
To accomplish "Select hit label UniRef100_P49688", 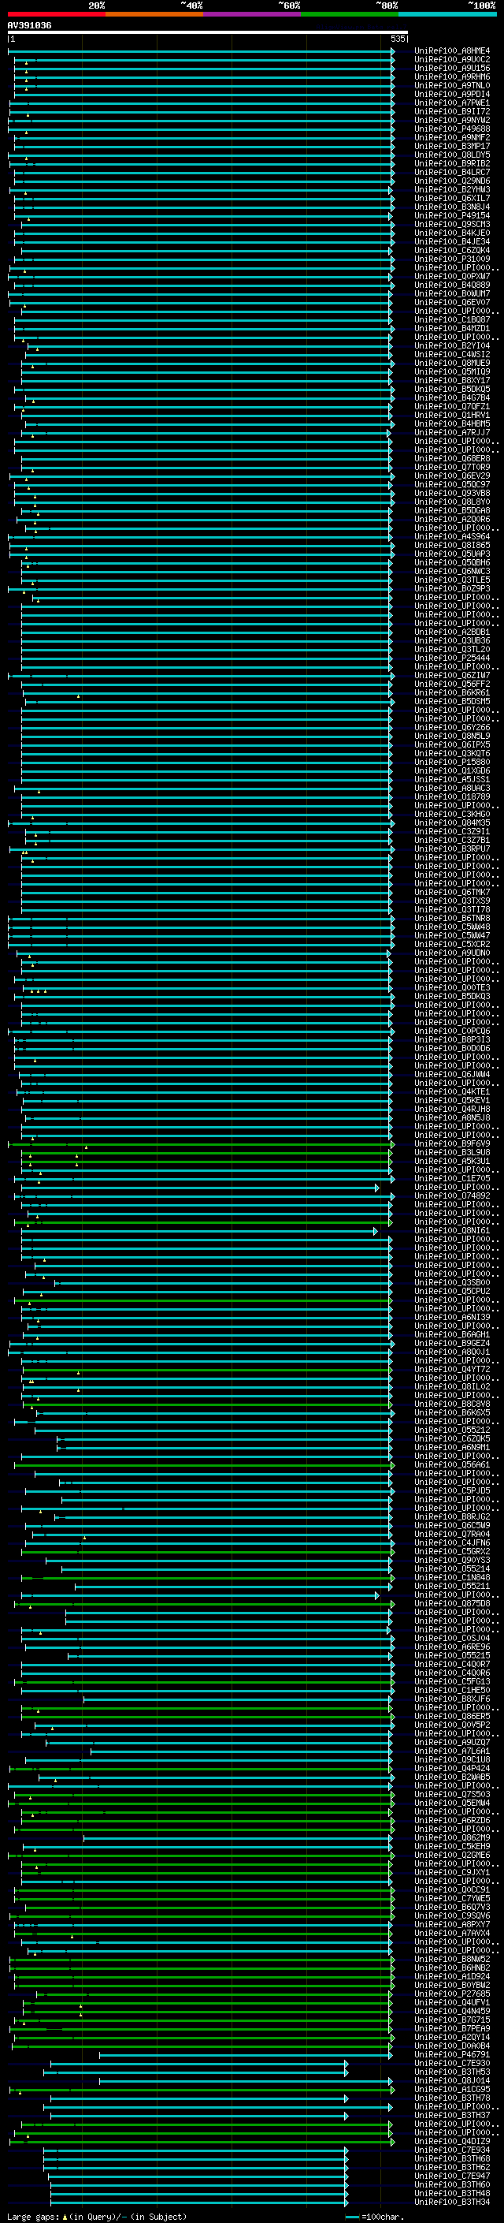I will (x=452, y=129).
